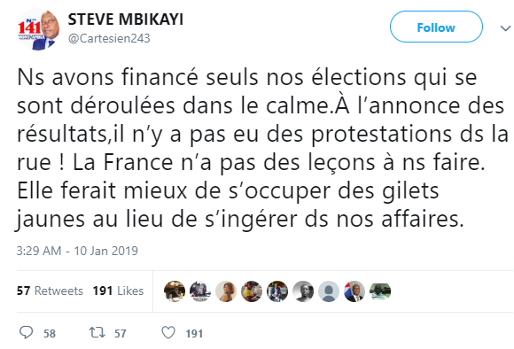This screenshot has width=514, height=349.
Task: Open Steve Mbikayi's profile avatar
Action: pyautogui.click(x=38, y=29)
